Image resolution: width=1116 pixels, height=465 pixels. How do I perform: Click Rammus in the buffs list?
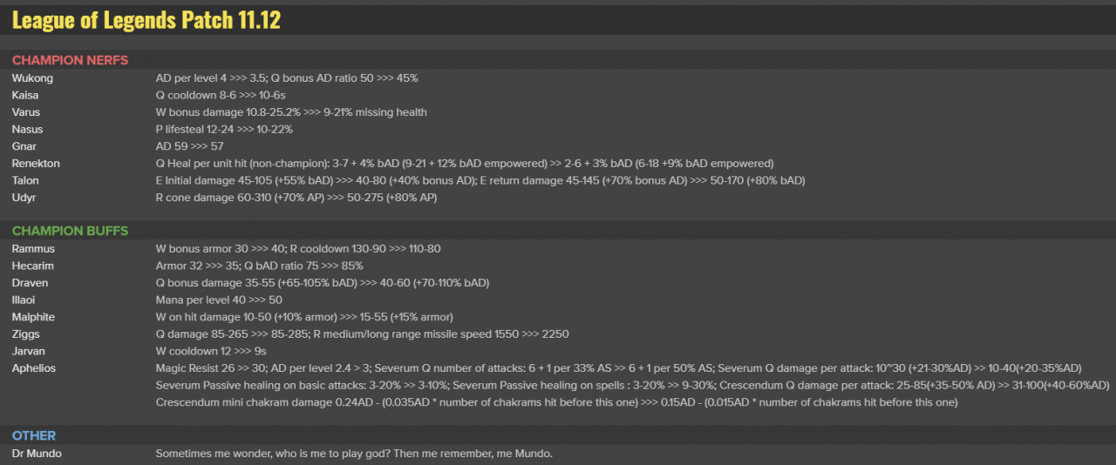pos(33,249)
